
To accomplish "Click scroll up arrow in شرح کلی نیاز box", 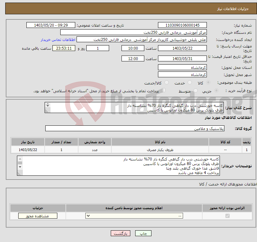I will click(x=48, y=104).
